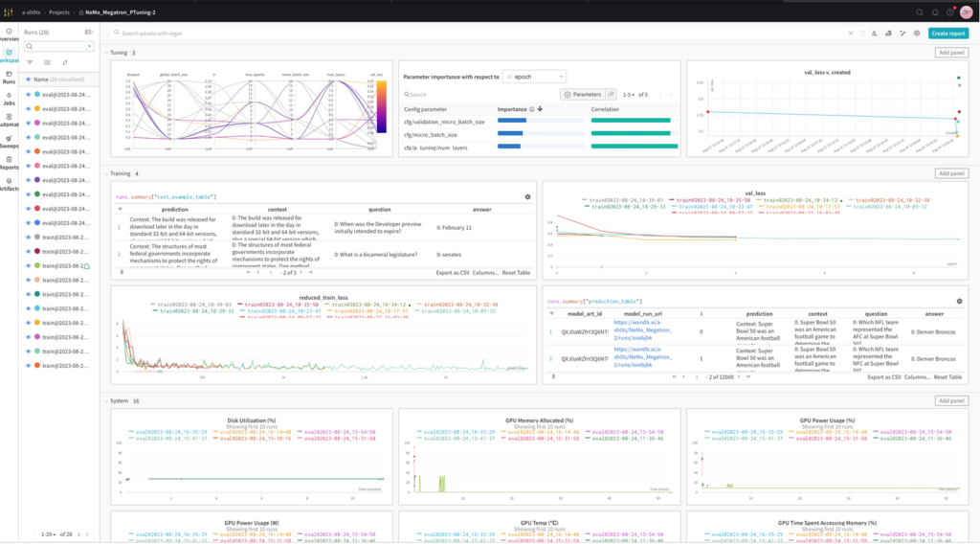
Task: Click Add panel in the Tuning section
Action: 951,53
